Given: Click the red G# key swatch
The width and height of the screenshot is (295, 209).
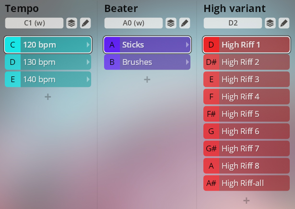Looking at the screenshot, I should pos(212,149).
